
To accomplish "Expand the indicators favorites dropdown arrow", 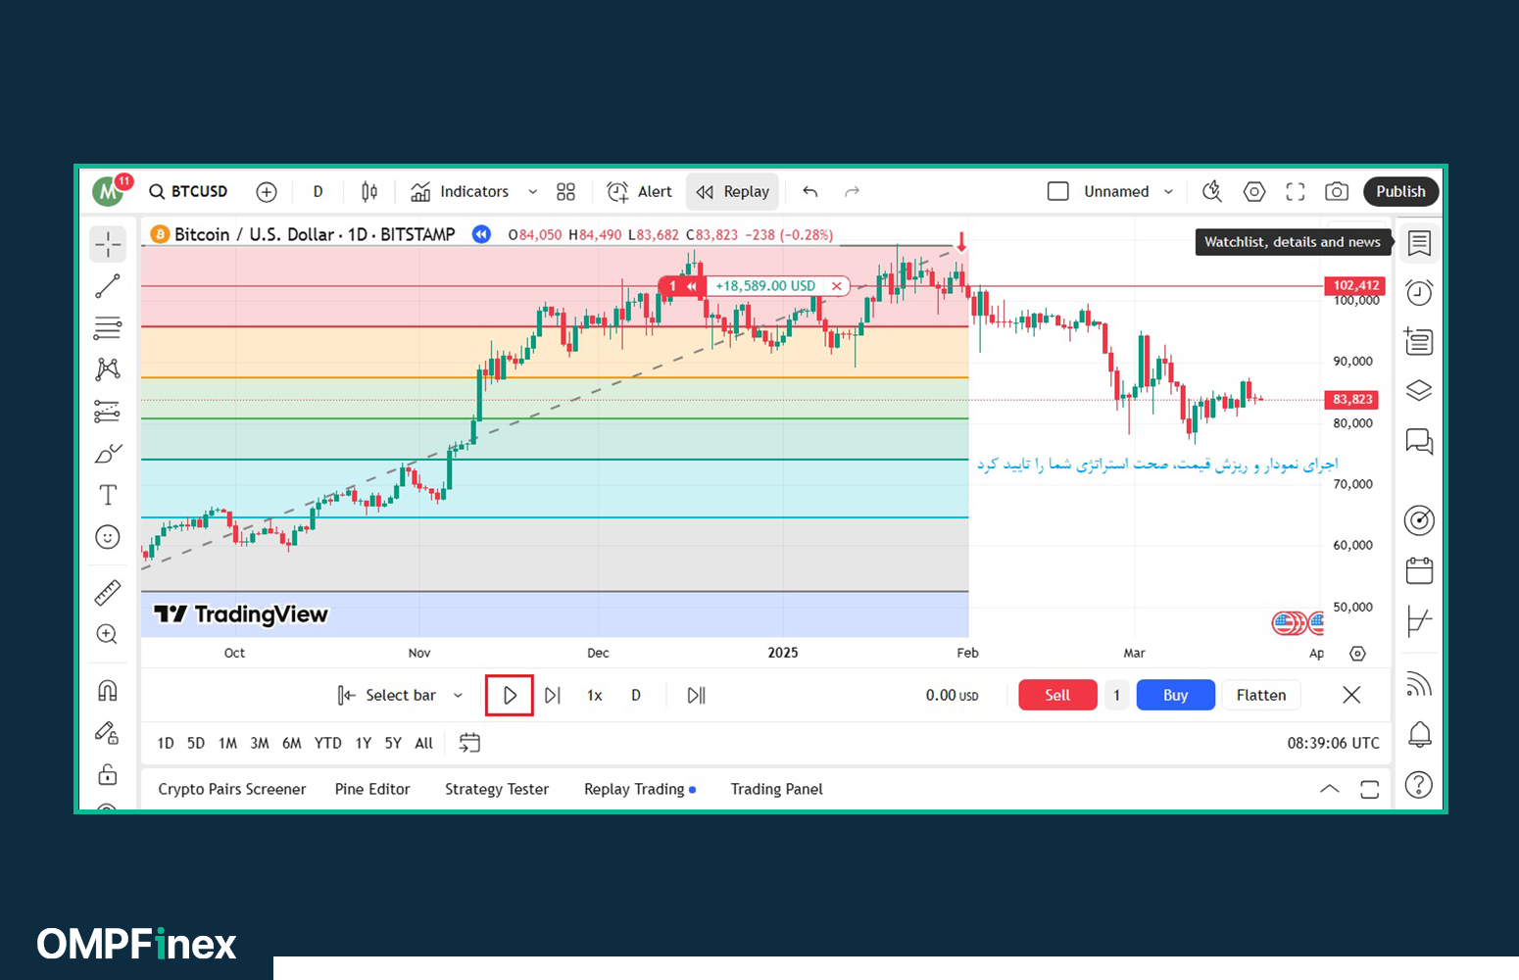I will (x=532, y=192).
